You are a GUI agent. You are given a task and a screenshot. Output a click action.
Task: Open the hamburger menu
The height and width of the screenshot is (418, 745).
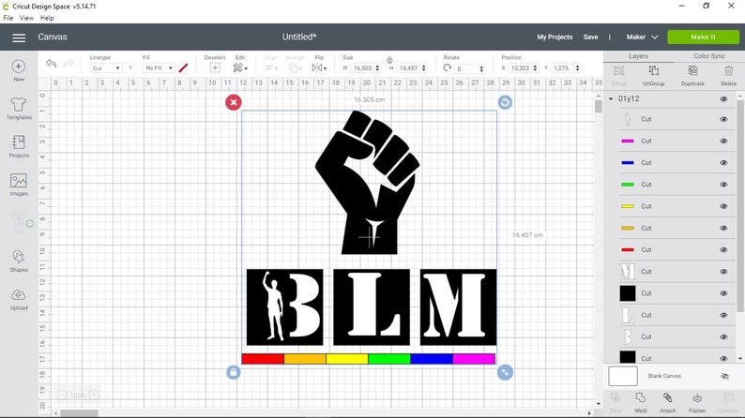[x=19, y=37]
